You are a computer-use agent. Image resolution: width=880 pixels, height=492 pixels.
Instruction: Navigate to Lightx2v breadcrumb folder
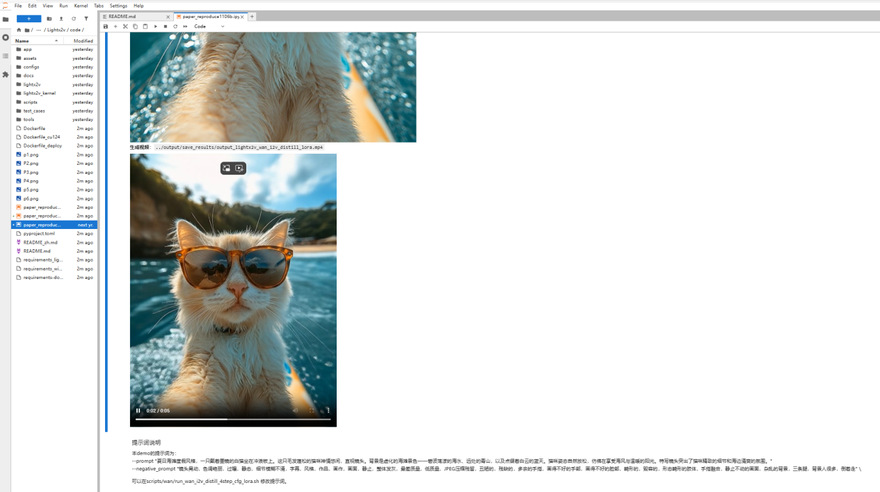tap(56, 30)
